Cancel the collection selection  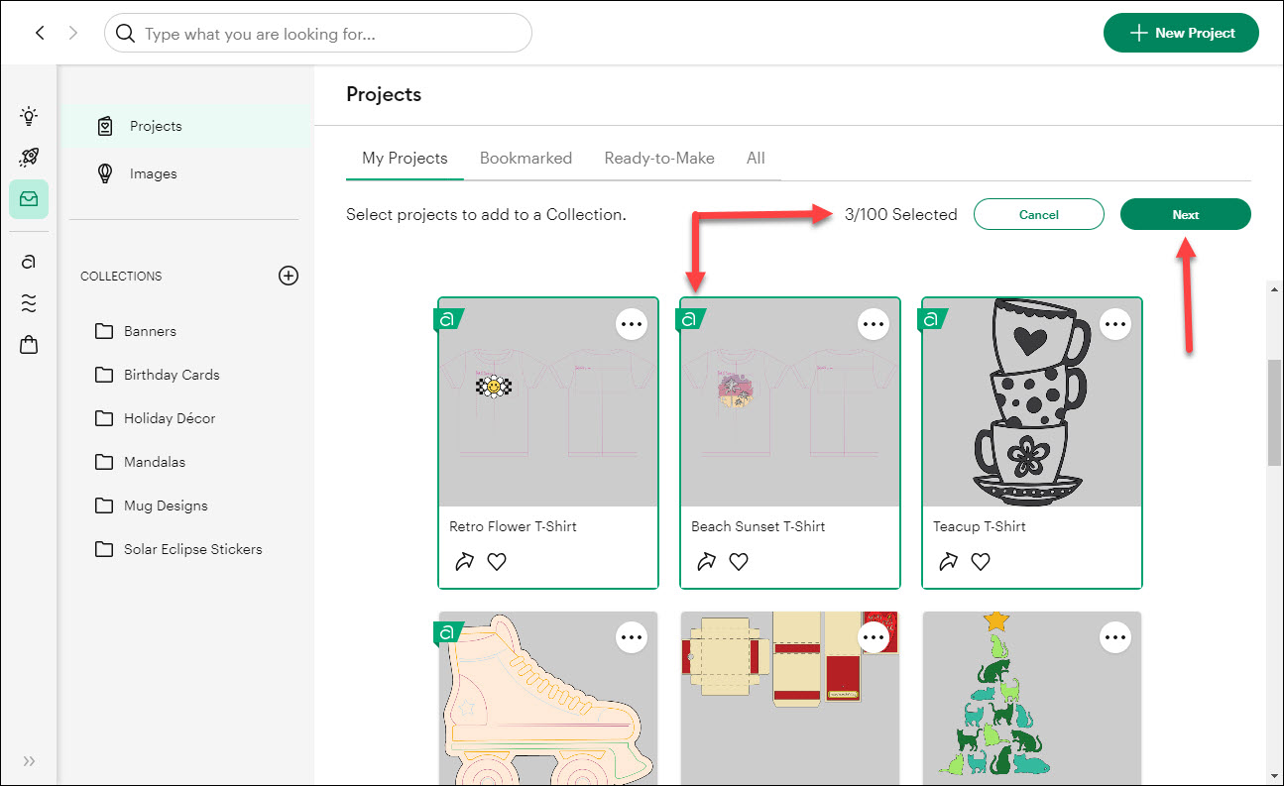(x=1038, y=215)
